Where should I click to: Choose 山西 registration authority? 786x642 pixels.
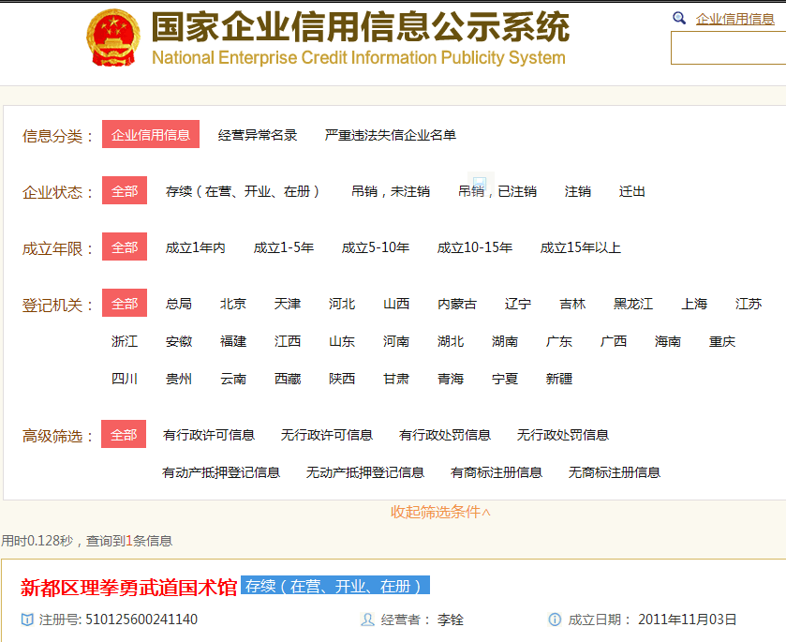point(396,304)
